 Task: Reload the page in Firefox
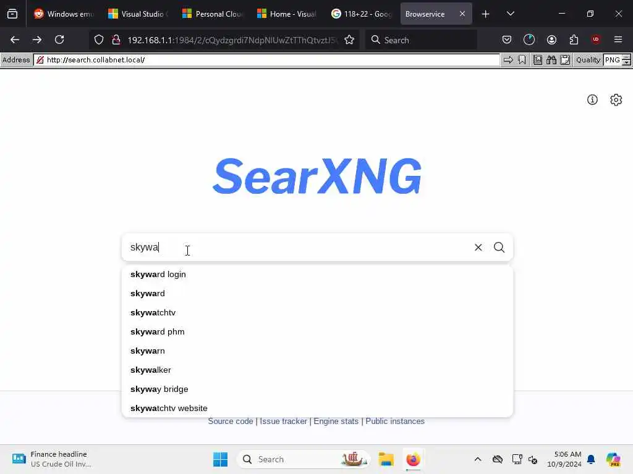(59, 39)
